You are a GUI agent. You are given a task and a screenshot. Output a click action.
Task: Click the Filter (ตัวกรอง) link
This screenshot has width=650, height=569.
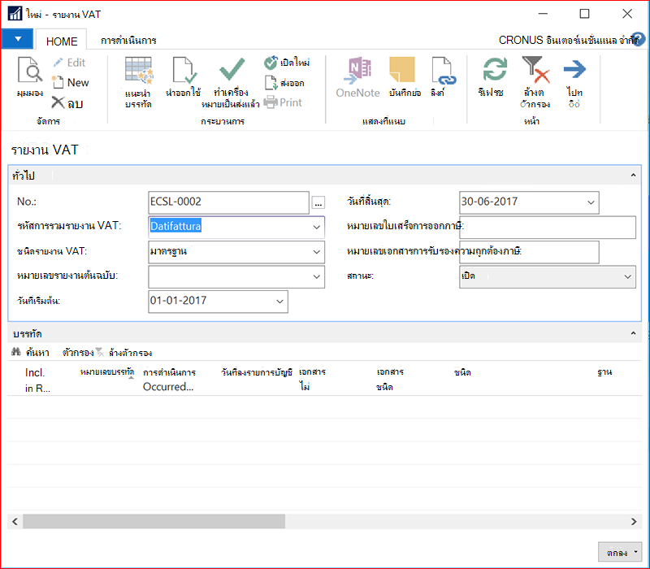tap(78, 353)
